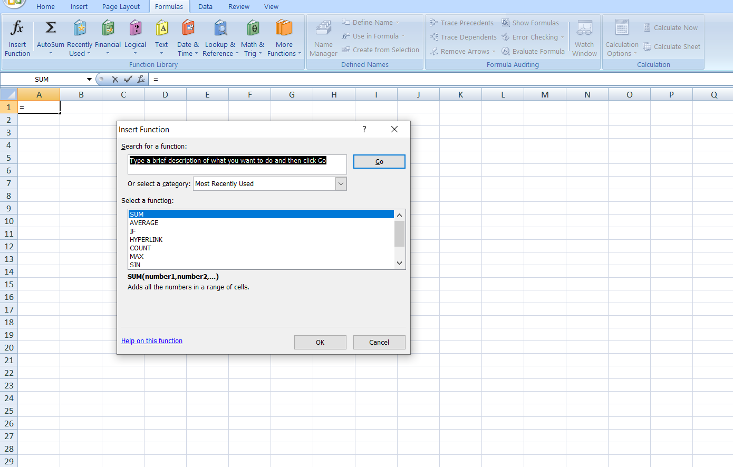This screenshot has height=467, width=733.
Task: Expand the Remove Arrows dropdown arrow
Action: click(x=494, y=51)
